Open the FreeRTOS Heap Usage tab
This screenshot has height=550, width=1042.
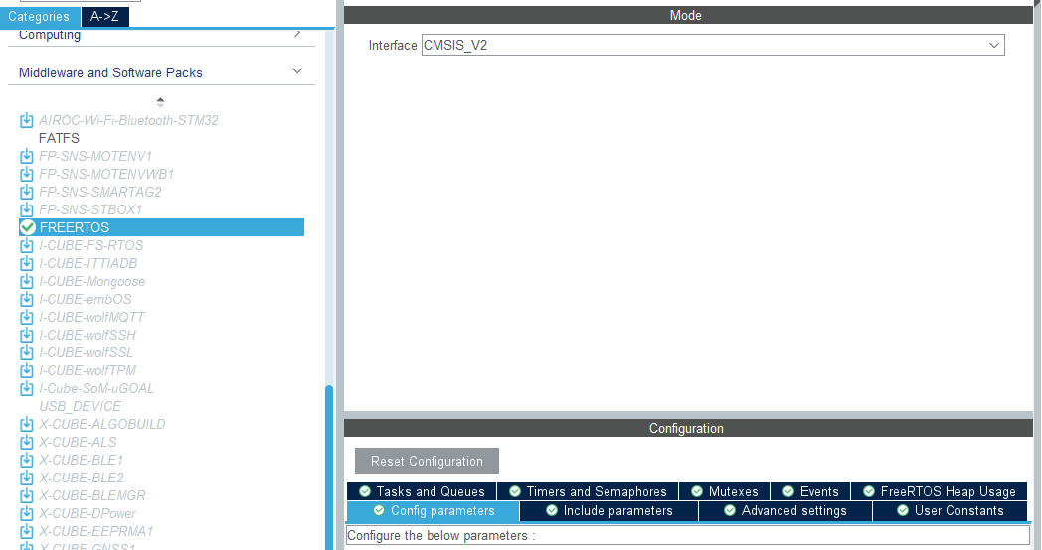point(939,491)
